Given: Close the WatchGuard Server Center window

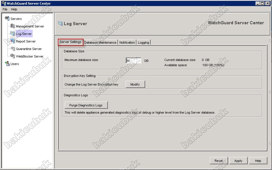Looking at the screenshot, I should [x=267, y=3].
